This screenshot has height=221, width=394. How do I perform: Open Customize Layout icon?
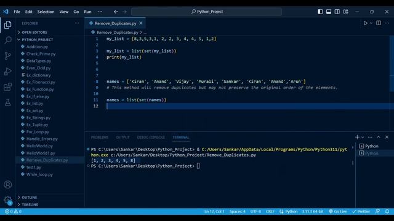click(x=346, y=12)
